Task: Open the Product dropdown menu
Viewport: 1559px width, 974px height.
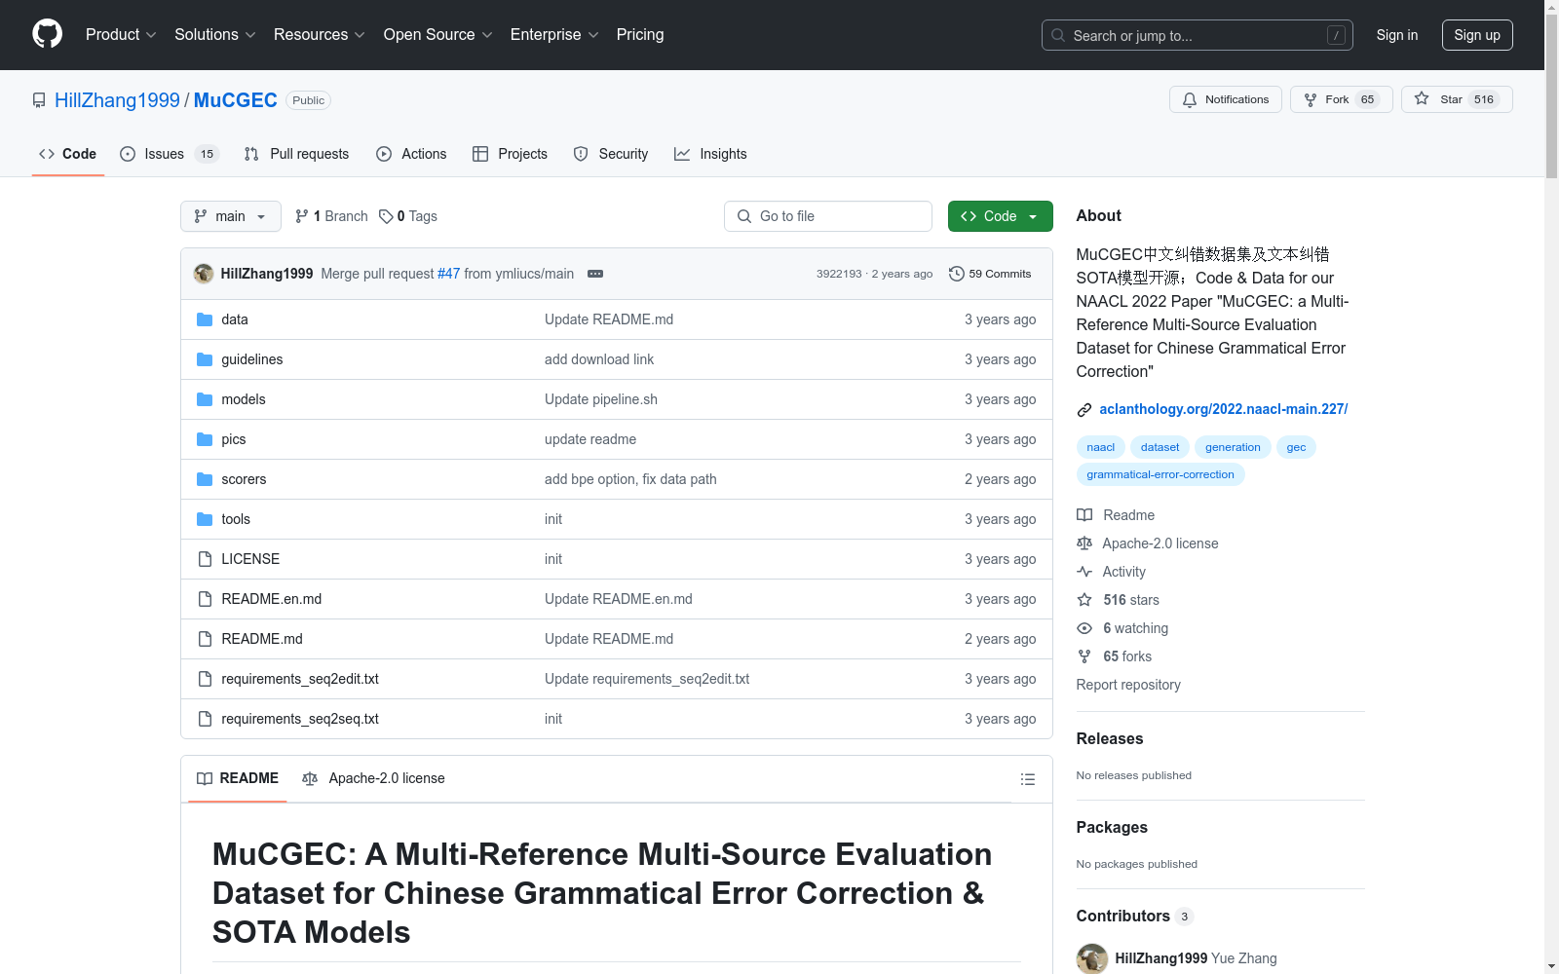Action: coord(121,35)
